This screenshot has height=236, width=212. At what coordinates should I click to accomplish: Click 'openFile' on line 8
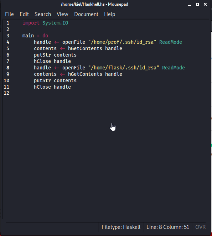(74, 68)
